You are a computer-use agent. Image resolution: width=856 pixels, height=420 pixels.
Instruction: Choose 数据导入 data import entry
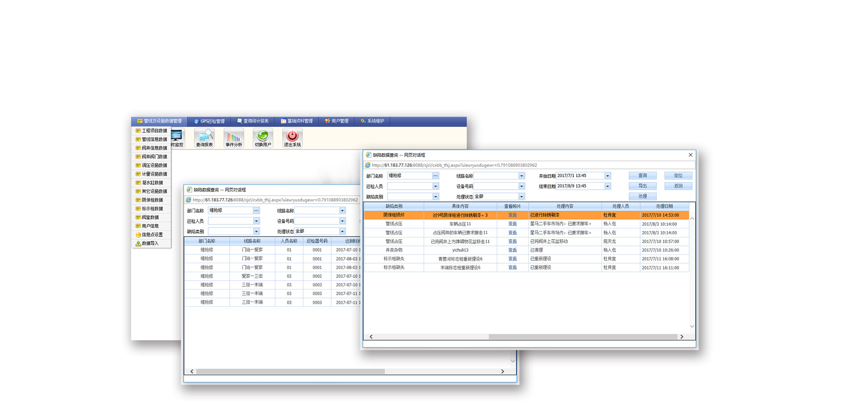point(150,244)
